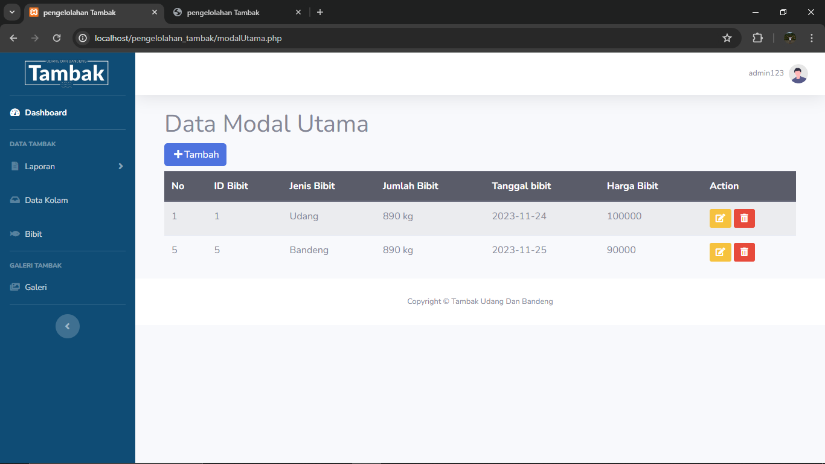The width and height of the screenshot is (825, 464).
Task: Open the admin123 user avatar
Action: tap(798, 74)
